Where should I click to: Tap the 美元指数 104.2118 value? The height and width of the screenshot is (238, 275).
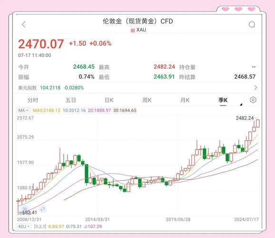(50, 88)
